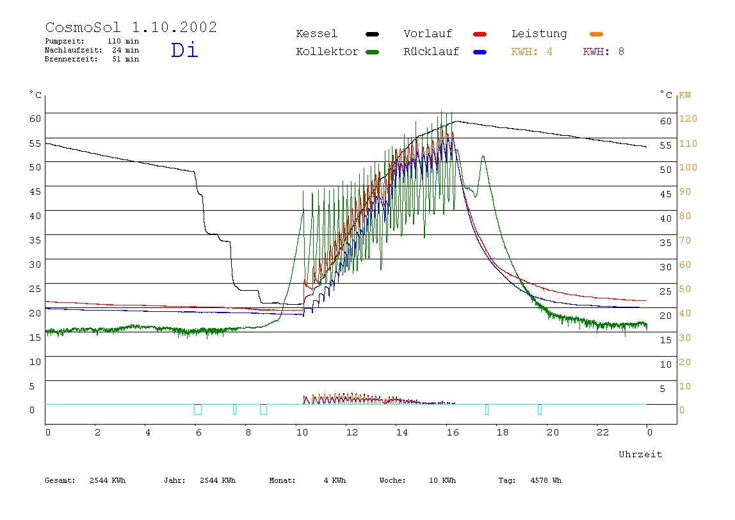This screenshot has height=520, width=735.
Task: Click the cyan pump marker near hour 7.5
Action: [x=235, y=409]
